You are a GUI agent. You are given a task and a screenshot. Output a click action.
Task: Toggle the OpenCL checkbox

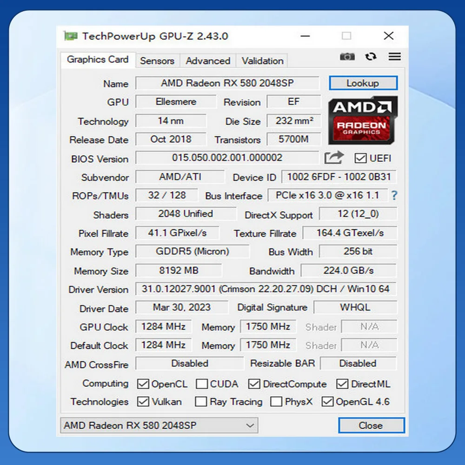(x=143, y=384)
